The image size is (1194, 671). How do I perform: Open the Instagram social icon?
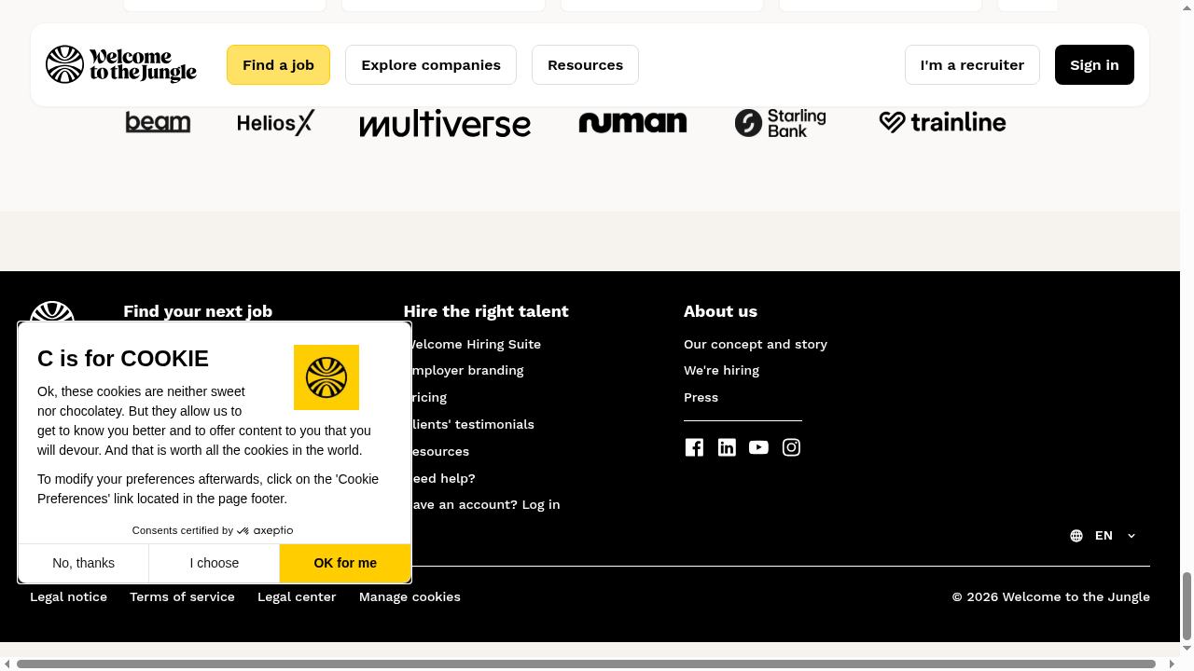coord(791,447)
